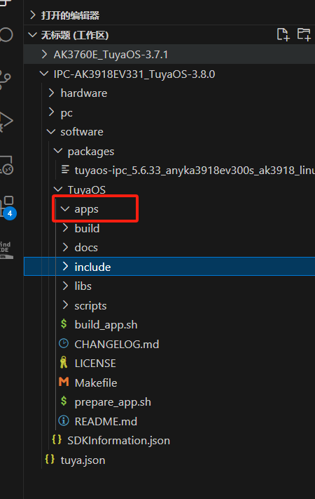Collapse the apps folder
Viewport: 315px width, 499px height.
[169, 209]
